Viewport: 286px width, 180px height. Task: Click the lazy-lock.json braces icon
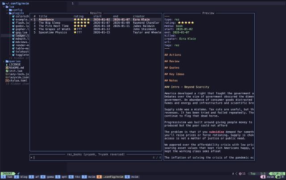coord(7,74)
